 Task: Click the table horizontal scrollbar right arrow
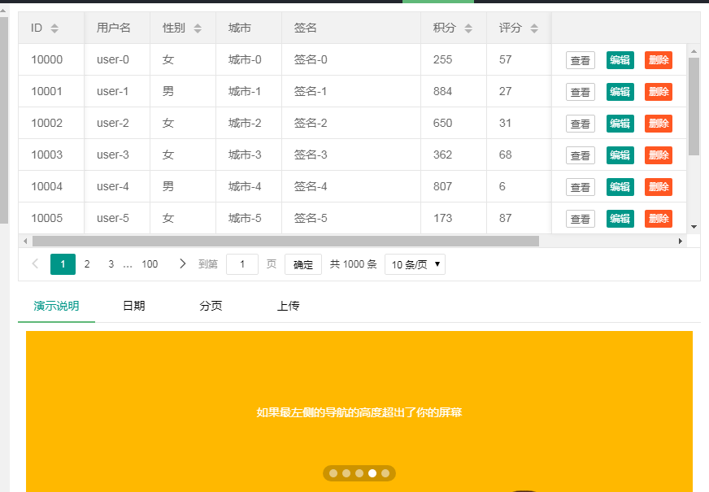coord(680,241)
